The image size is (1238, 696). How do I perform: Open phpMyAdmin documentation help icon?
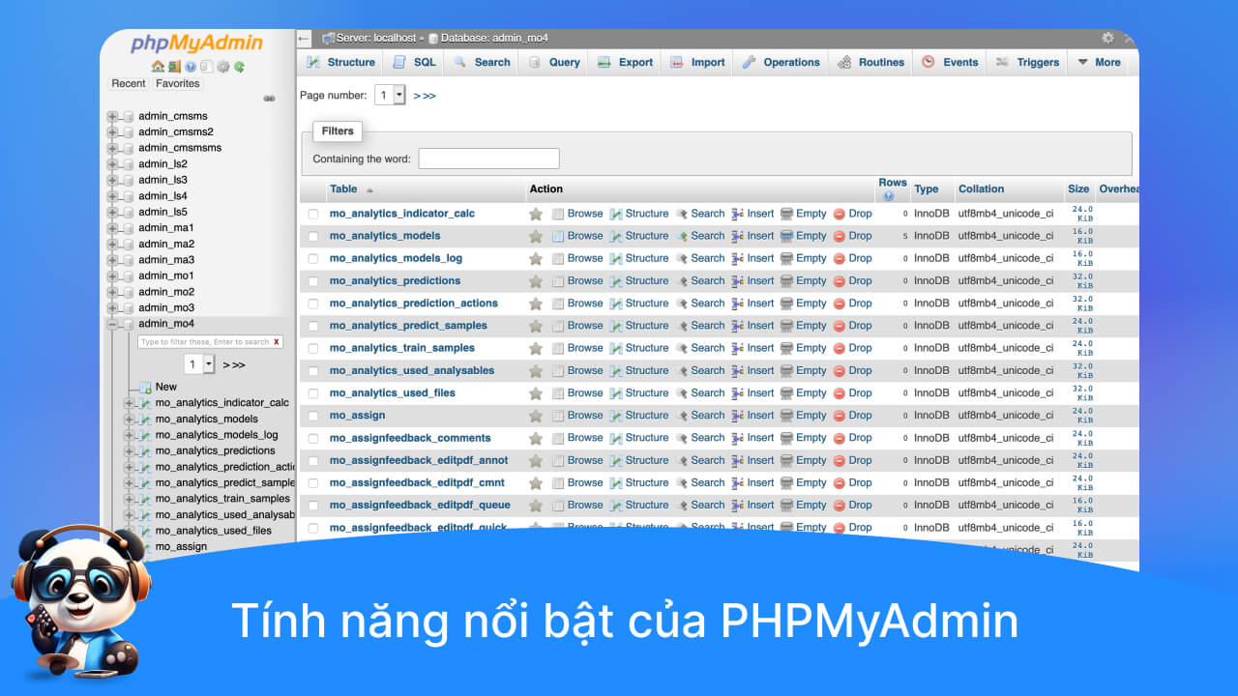tap(191, 67)
